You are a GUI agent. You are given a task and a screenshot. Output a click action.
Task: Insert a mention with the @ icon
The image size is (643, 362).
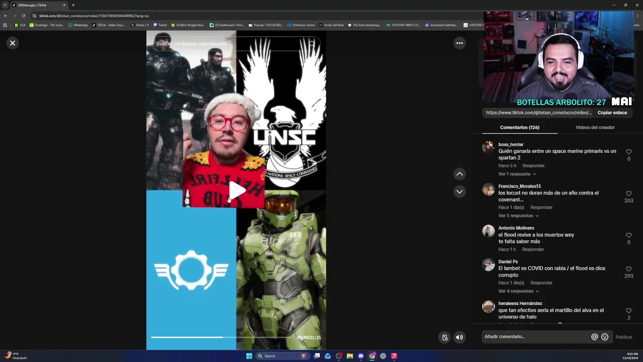coord(594,337)
